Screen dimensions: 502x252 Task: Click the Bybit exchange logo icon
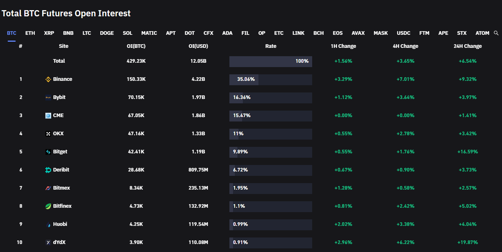point(48,98)
